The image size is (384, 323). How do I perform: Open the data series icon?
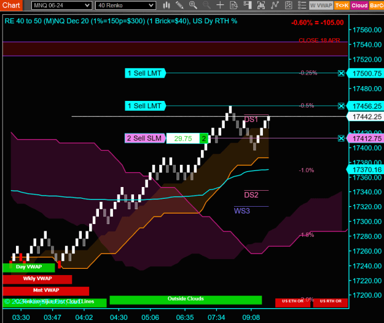point(261,5)
